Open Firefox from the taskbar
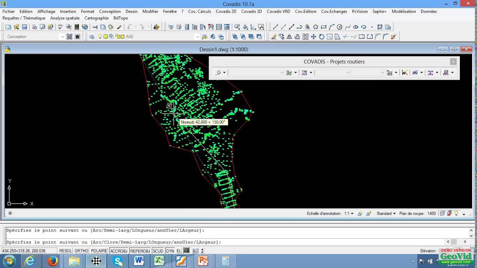Viewport: 477px width, 268px height. (53, 261)
